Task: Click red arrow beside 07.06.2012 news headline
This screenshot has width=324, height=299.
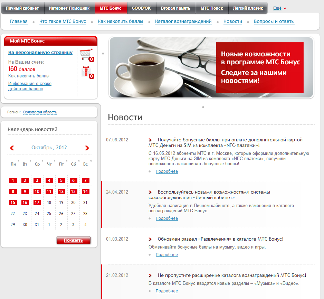Action: [150, 140]
